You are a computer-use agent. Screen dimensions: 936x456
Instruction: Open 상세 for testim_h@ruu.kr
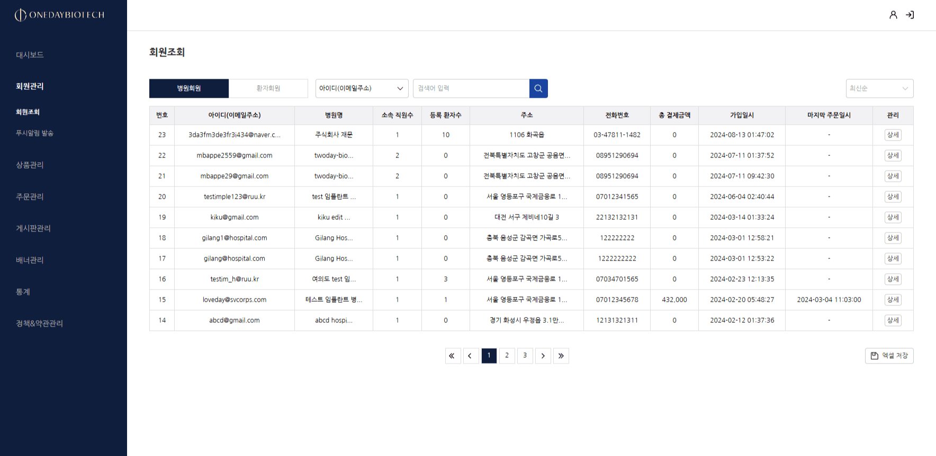[x=893, y=279]
